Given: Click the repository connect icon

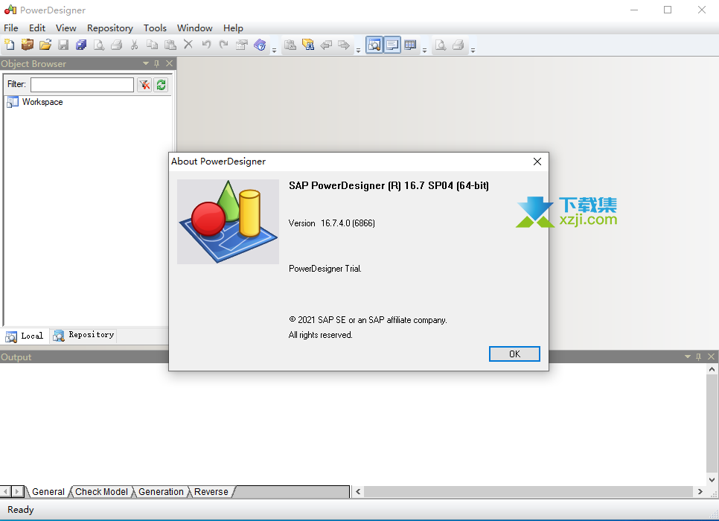Looking at the screenshot, I should pos(290,45).
